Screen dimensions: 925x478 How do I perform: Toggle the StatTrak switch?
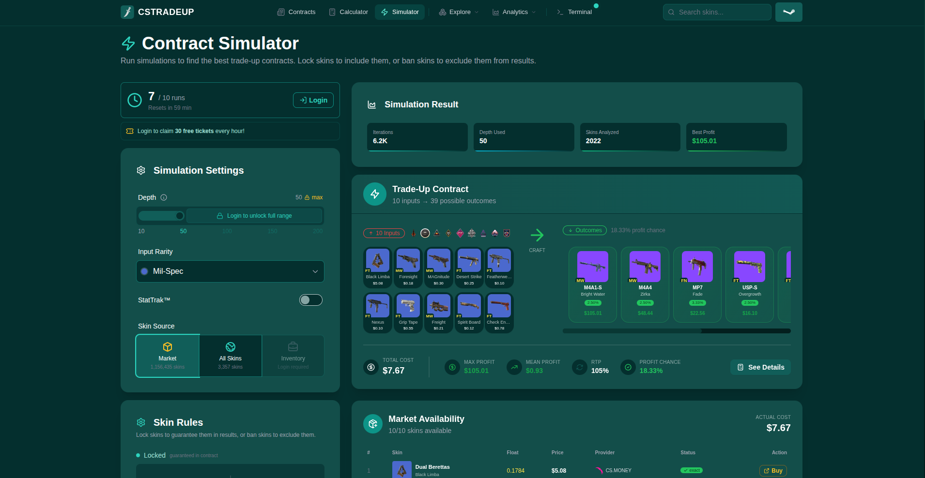click(x=311, y=300)
